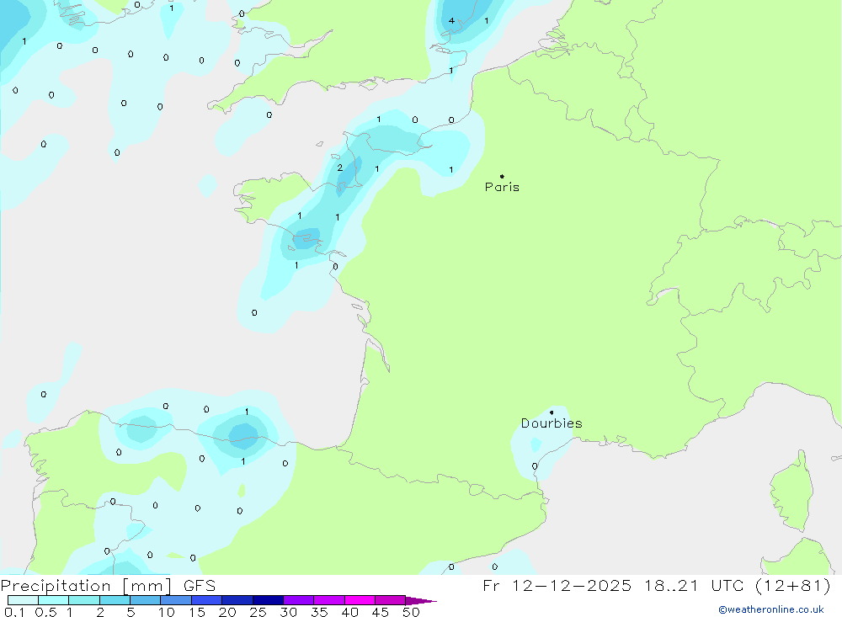The width and height of the screenshot is (842, 617).
Task: Click the 30–35 mm legend color swatch
Action: (299, 600)
